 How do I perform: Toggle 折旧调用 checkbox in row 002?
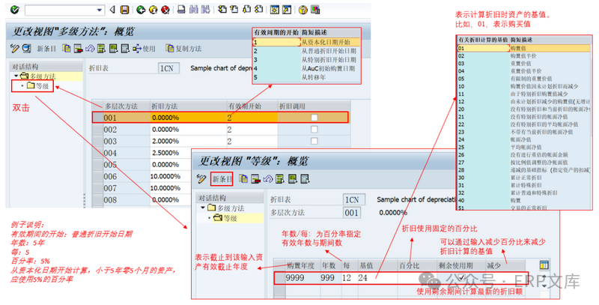pos(315,130)
